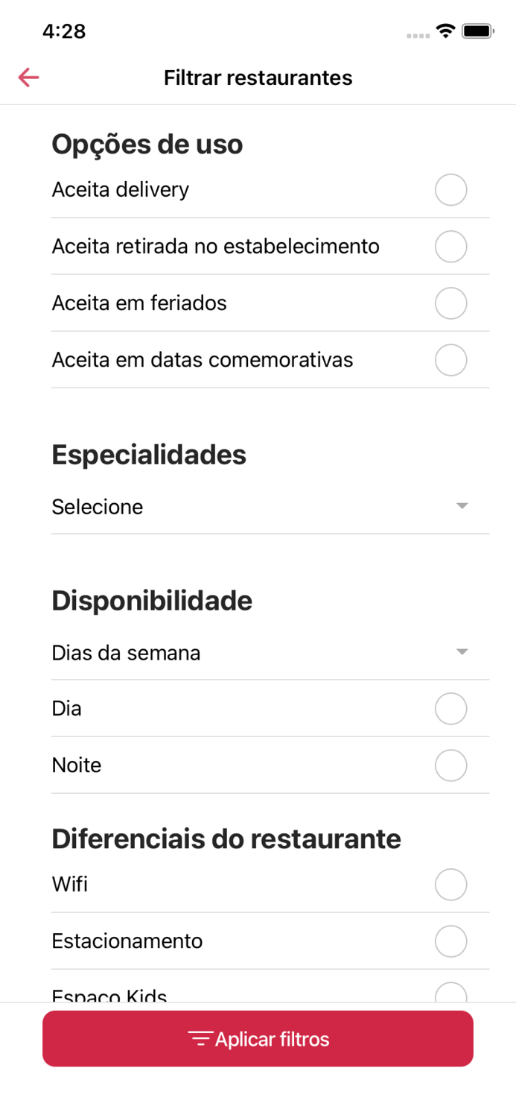Image resolution: width=516 pixels, height=1118 pixels.
Task: Enable the Estacionamento differential
Action: pyautogui.click(x=450, y=941)
